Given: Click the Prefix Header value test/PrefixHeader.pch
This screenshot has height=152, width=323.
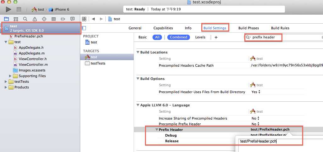Looking at the screenshot, I should 270,130.
